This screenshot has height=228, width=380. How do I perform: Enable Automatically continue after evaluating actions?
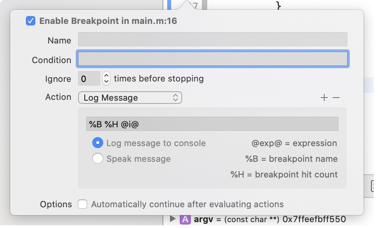click(x=82, y=204)
